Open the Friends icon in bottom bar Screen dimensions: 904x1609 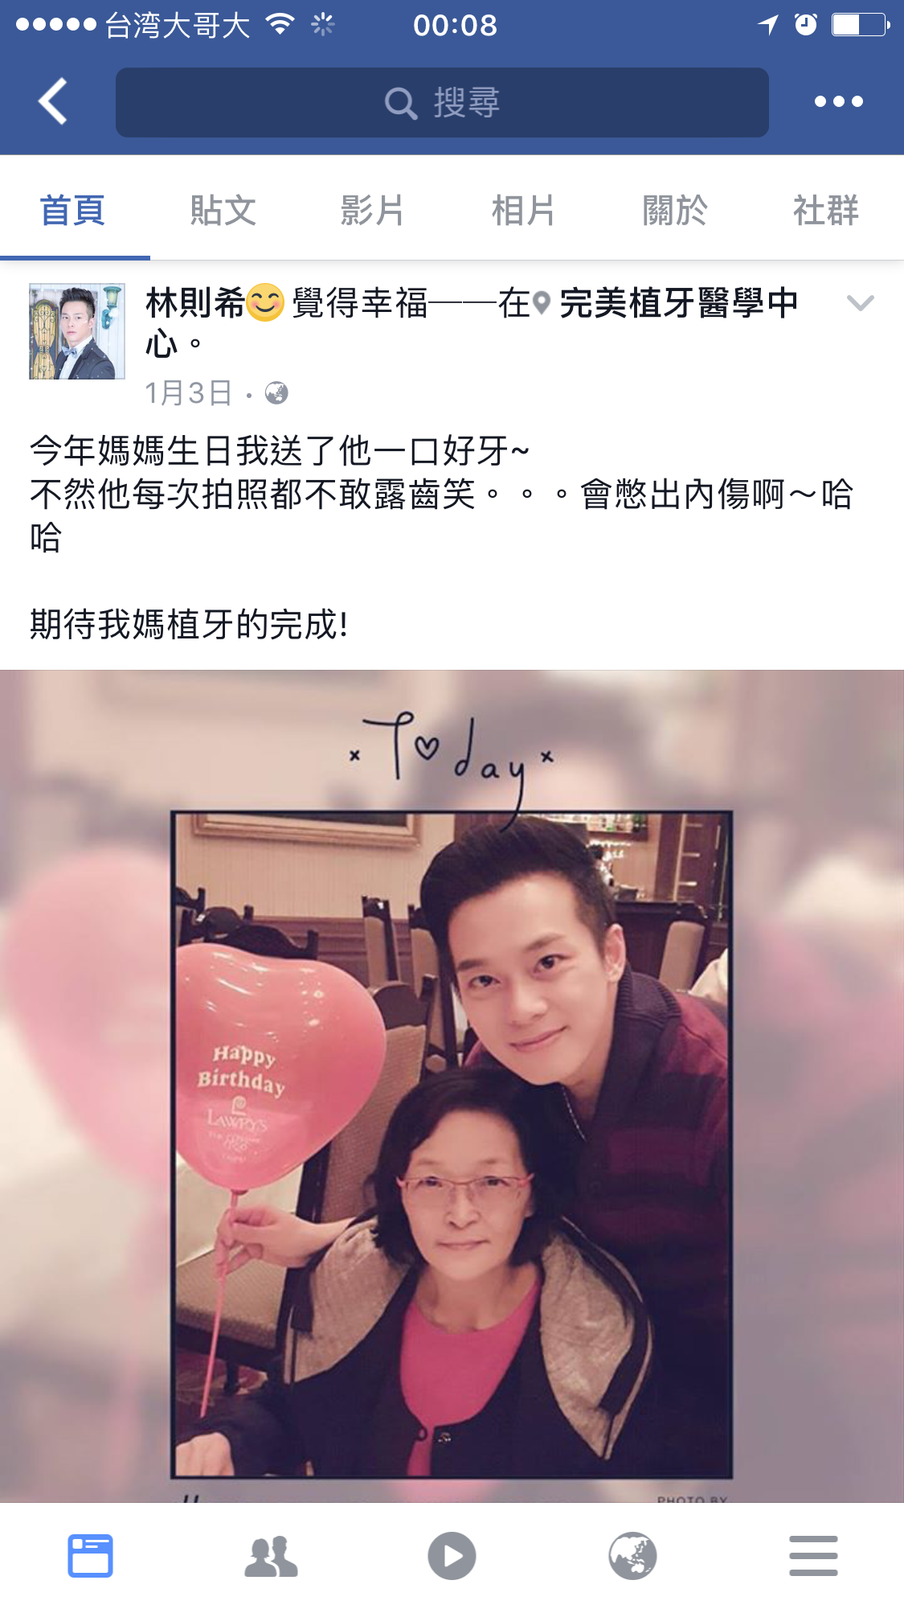(271, 1556)
